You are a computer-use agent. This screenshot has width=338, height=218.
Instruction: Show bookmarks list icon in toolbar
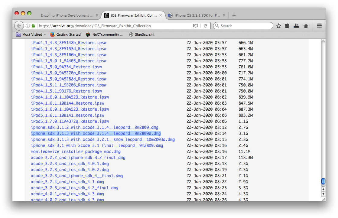click(287, 26)
